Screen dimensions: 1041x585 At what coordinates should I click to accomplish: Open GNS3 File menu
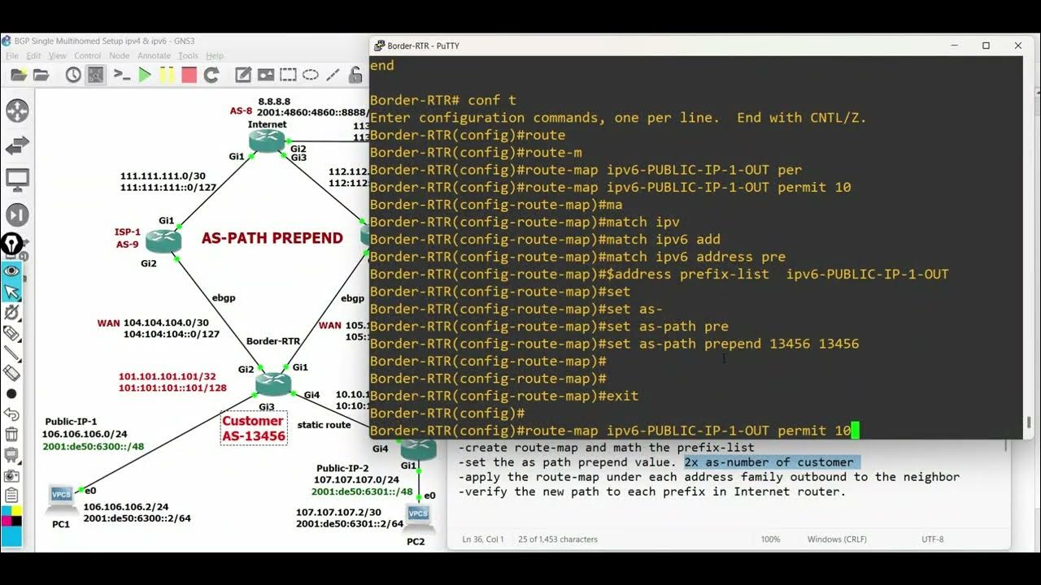12,56
